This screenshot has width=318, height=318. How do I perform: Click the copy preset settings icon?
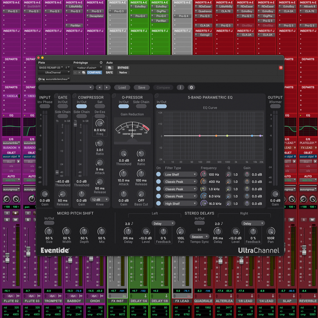click(x=83, y=73)
